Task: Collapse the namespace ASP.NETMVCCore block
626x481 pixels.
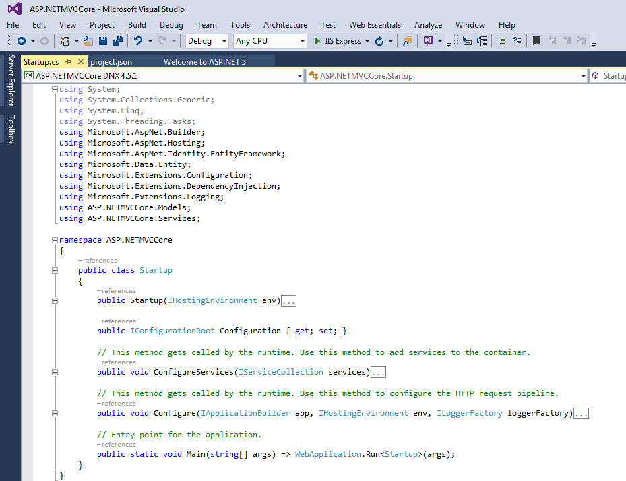Action: pos(55,240)
